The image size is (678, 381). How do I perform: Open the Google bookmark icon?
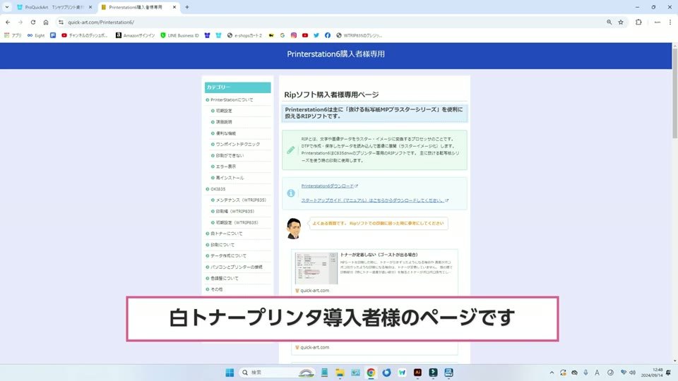point(282,35)
